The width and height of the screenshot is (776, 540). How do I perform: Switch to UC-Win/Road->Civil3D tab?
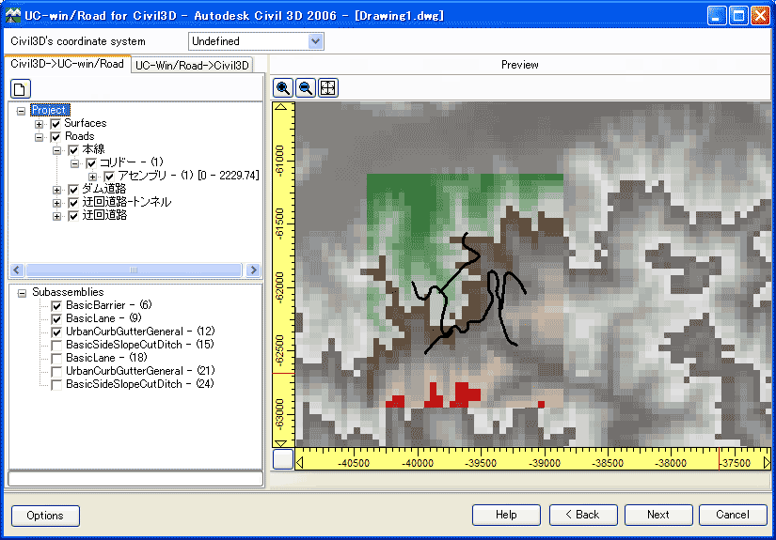coord(192,65)
